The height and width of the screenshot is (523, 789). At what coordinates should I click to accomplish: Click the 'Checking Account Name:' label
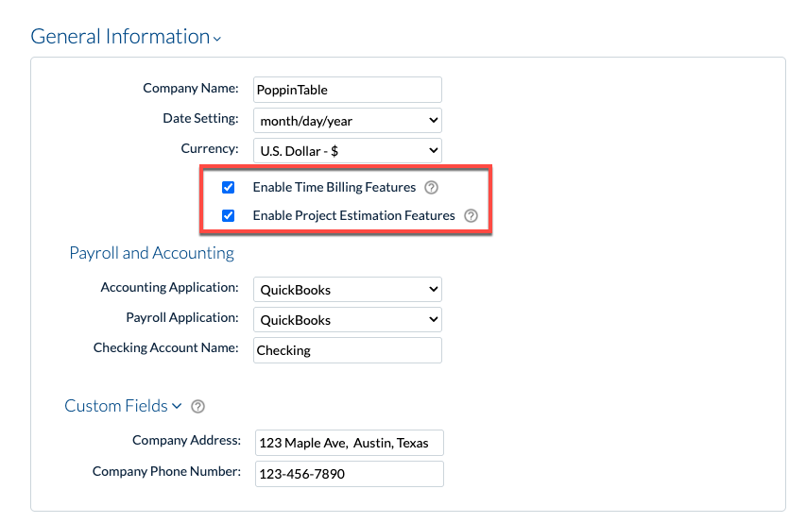coord(166,347)
